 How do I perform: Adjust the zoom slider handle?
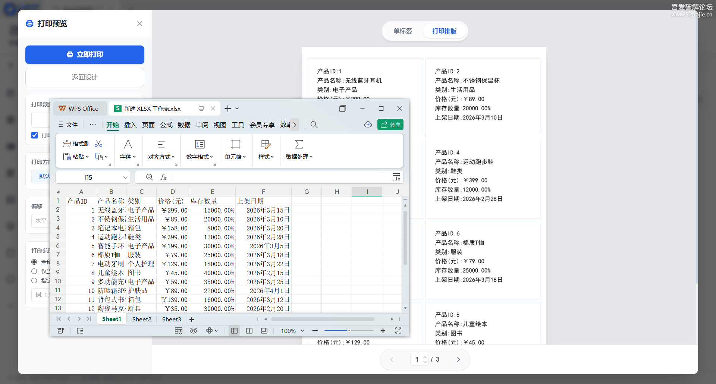[349, 331]
